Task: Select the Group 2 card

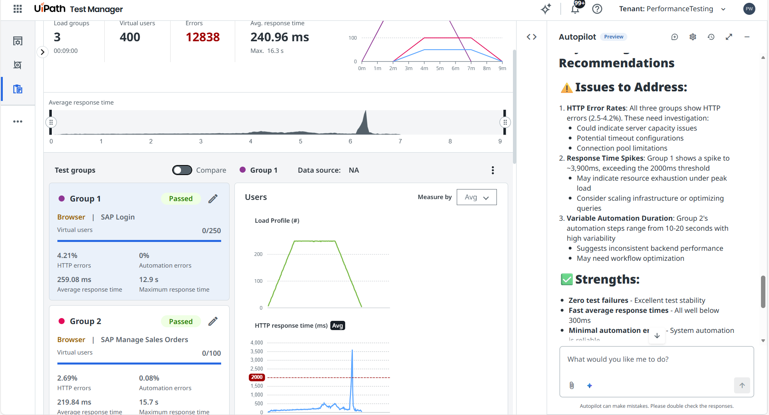Action: [x=139, y=360]
